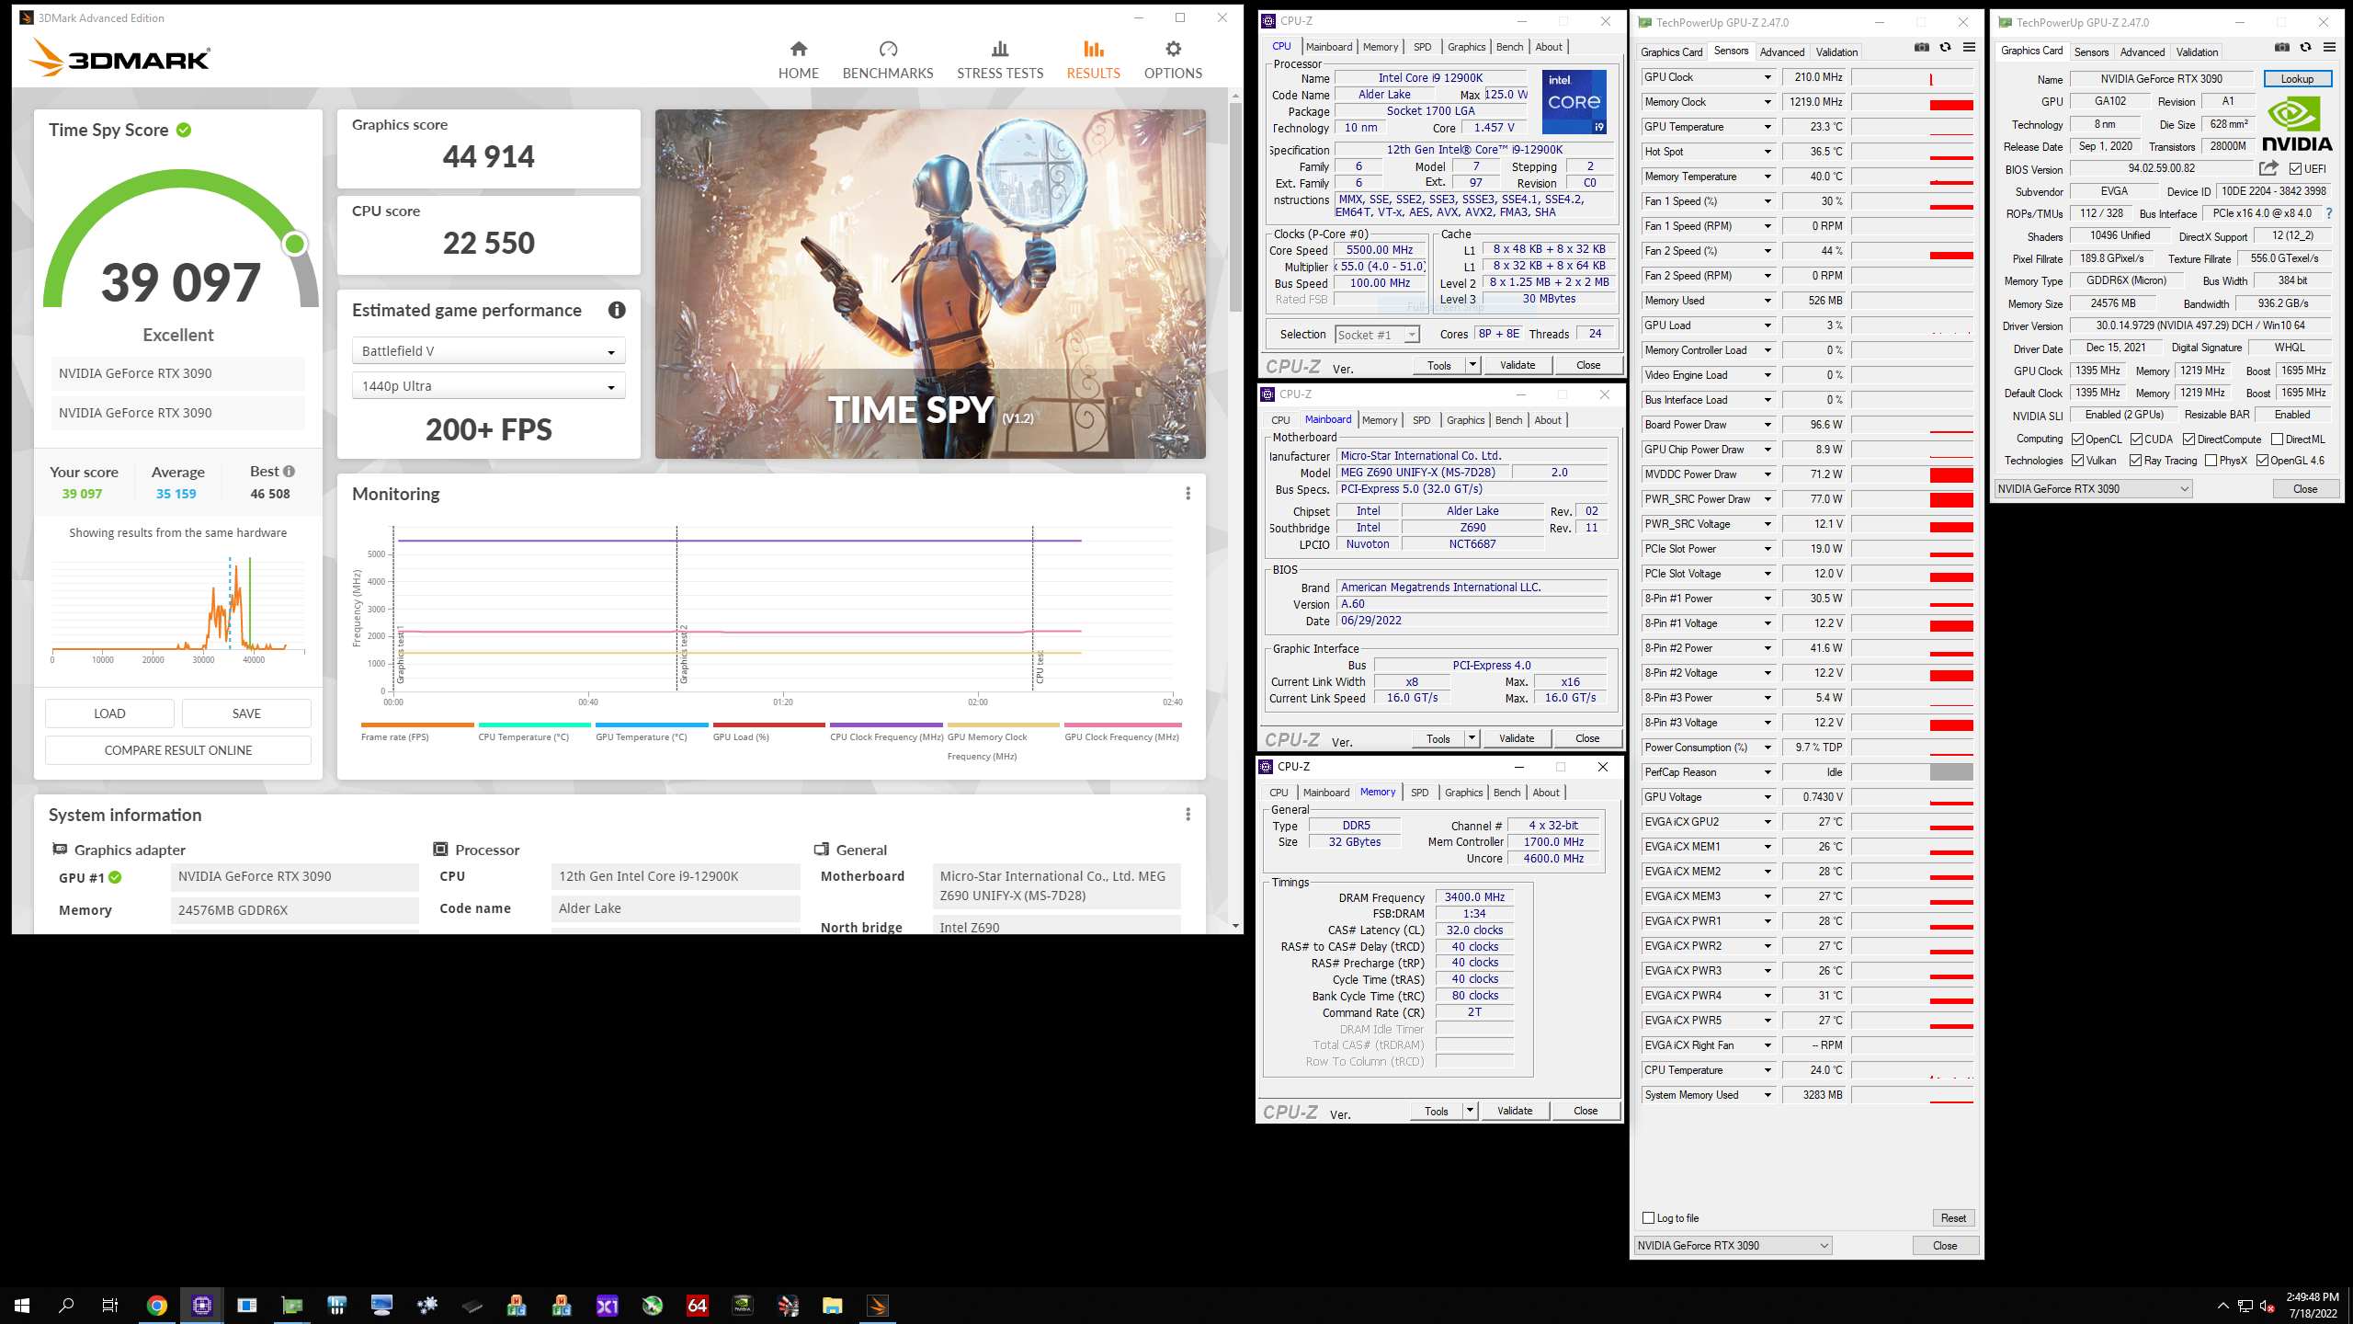Click camera icon in GPU-Z Graphics Card window
The image size is (2353, 1324).
(2282, 48)
